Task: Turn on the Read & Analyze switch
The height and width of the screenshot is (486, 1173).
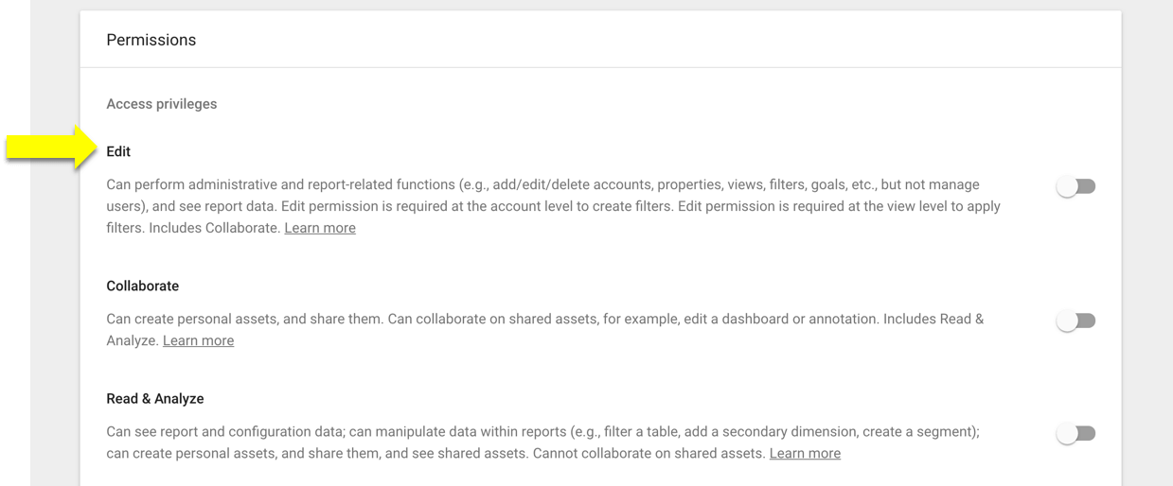Action: coord(1076,433)
